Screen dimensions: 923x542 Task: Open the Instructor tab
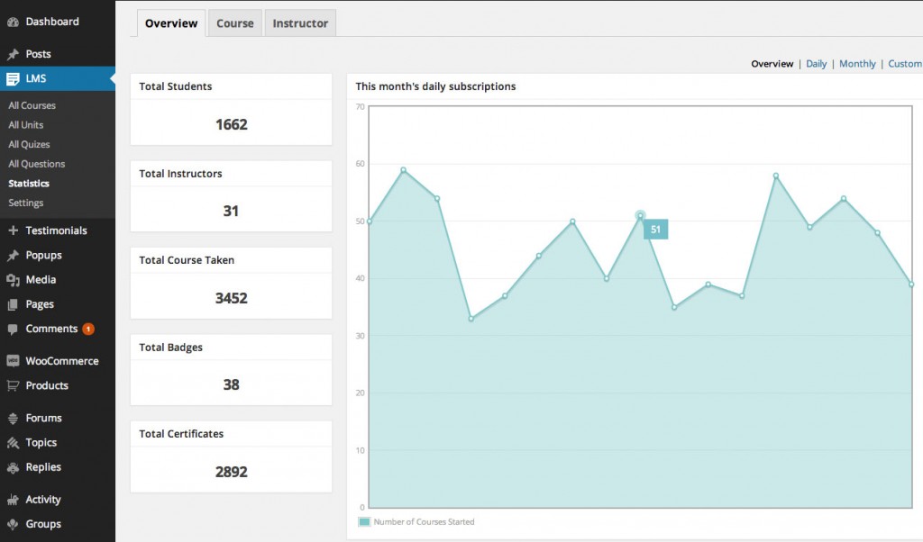tap(300, 23)
